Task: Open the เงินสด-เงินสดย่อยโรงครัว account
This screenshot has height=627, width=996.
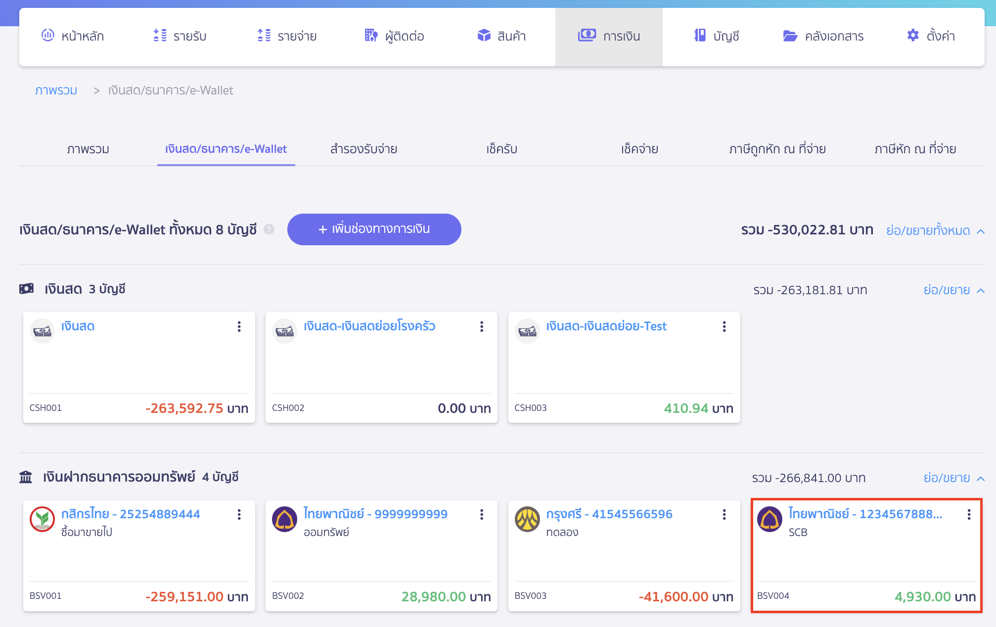Action: [369, 326]
